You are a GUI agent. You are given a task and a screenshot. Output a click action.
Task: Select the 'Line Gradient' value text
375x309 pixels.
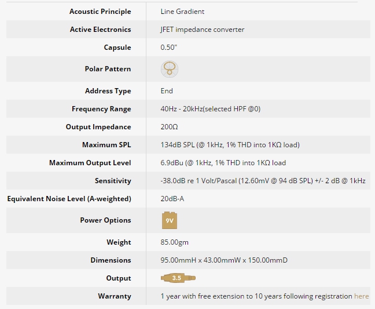pyautogui.click(x=182, y=12)
